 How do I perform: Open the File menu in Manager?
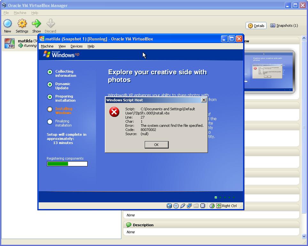(6, 13)
